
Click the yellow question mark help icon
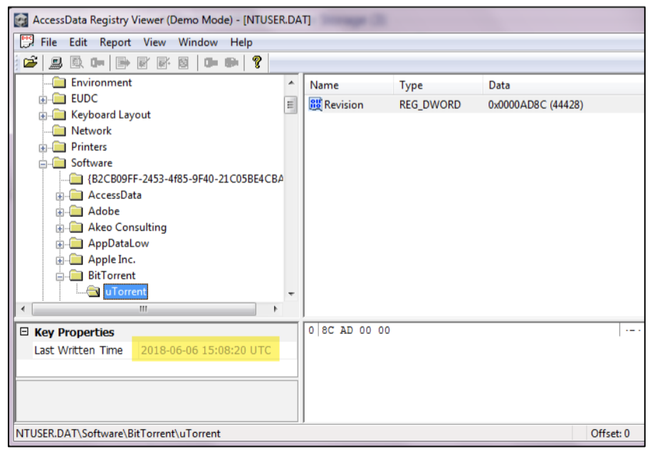(257, 63)
